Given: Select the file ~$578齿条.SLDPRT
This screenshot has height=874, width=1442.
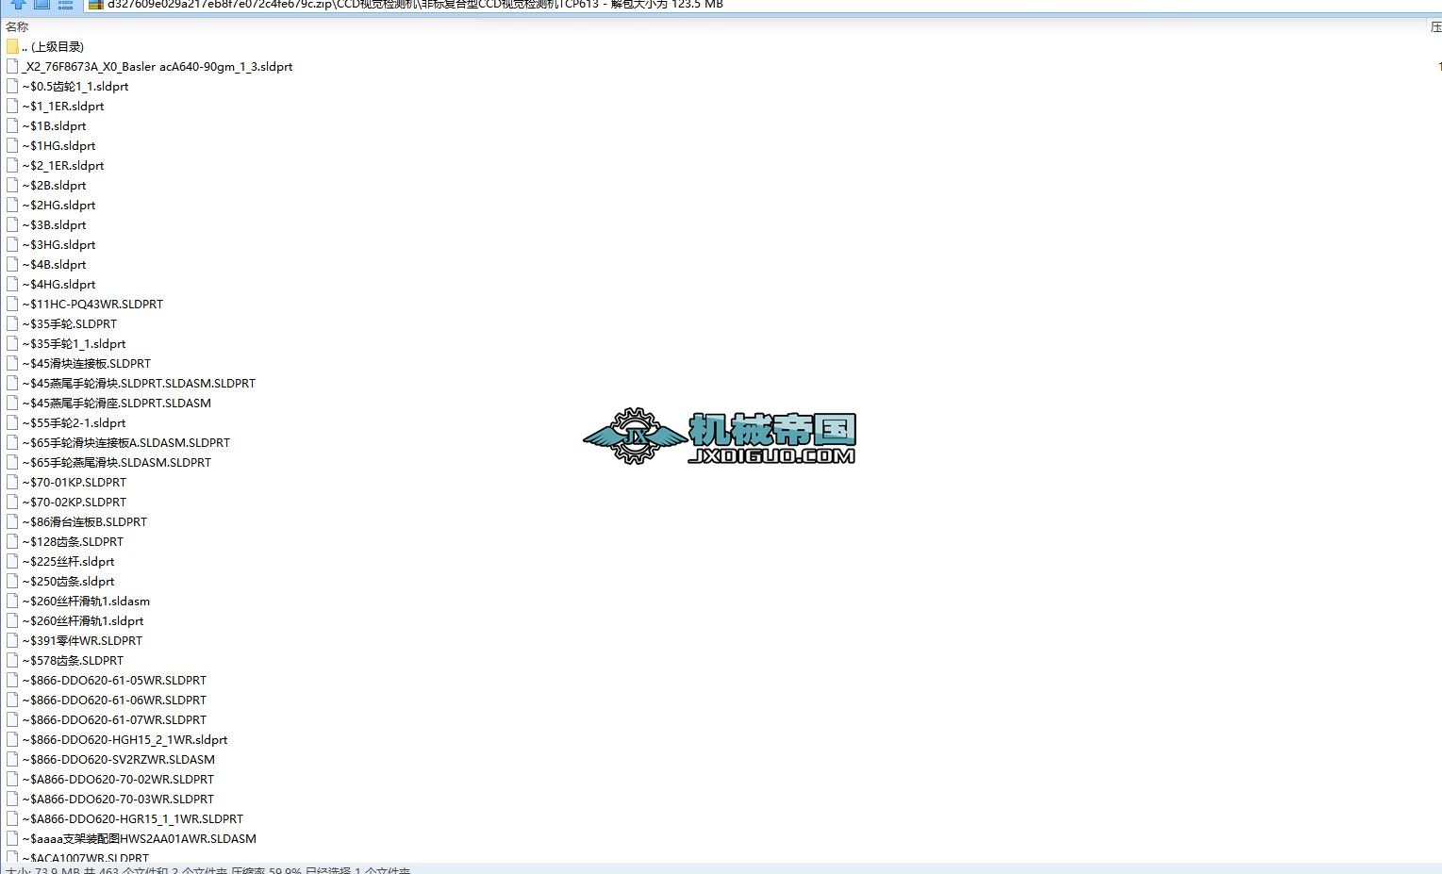Looking at the screenshot, I should click(74, 661).
